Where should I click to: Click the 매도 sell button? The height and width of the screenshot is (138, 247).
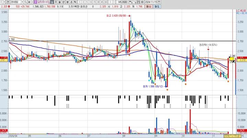point(157,6)
